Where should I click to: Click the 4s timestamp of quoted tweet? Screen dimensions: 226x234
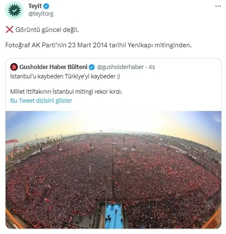tap(152, 67)
